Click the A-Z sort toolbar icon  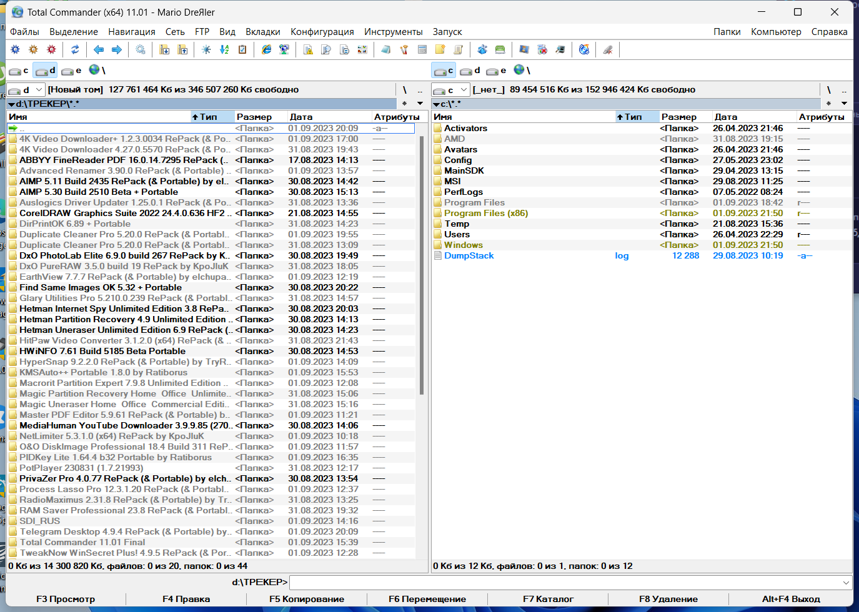tap(224, 49)
